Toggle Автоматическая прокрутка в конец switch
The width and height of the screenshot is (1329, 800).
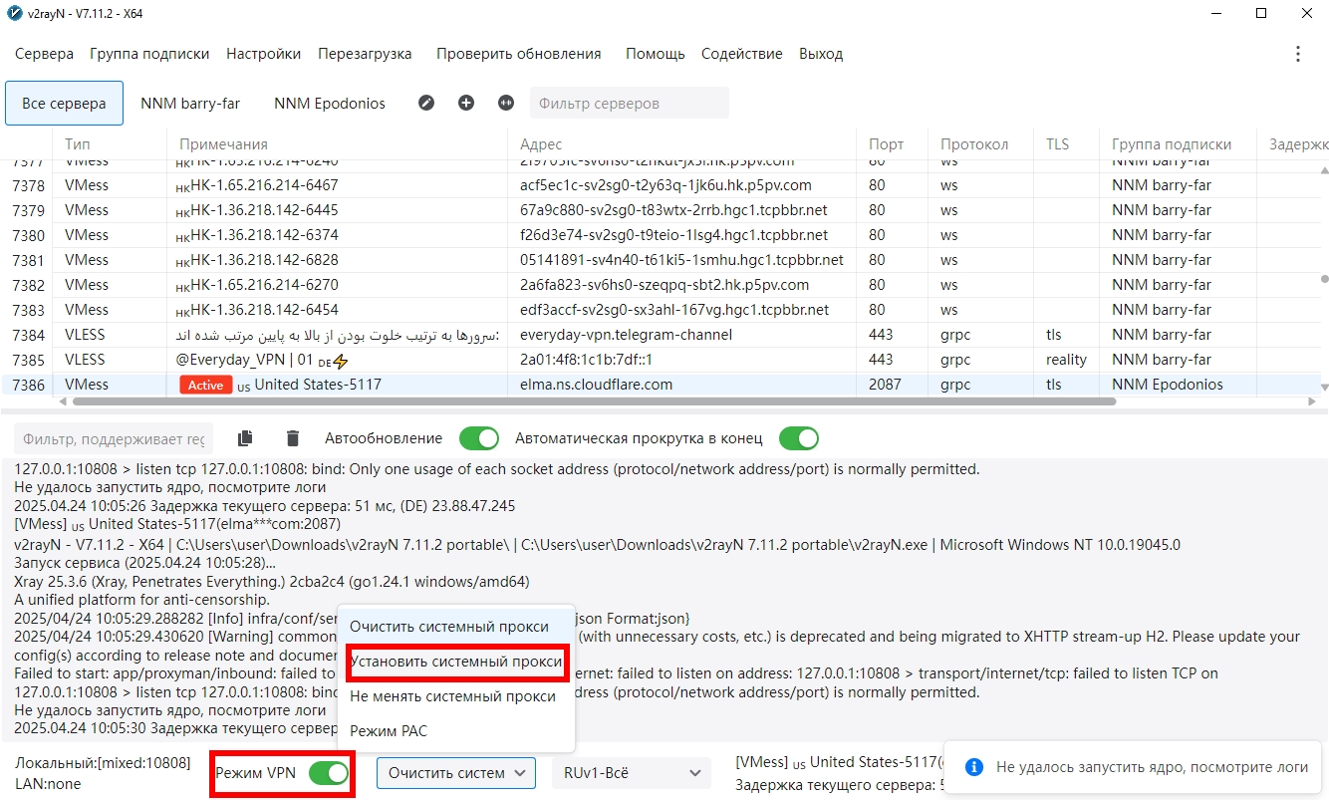click(799, 438)
